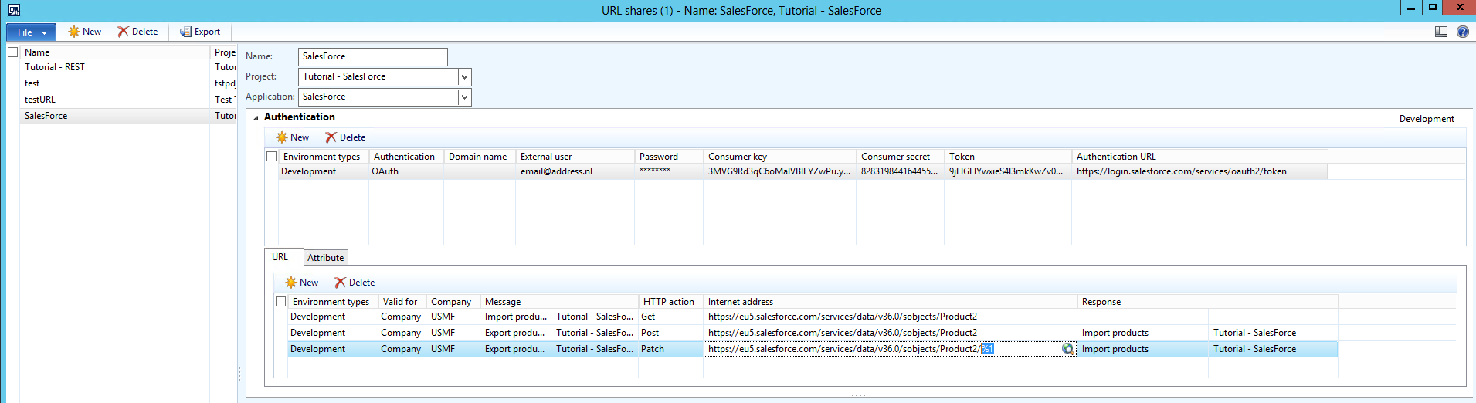The height and width of the screenshot is (403, 1476).
Task: Open the Help icon at top right
Action: [x=1463, y=32]
